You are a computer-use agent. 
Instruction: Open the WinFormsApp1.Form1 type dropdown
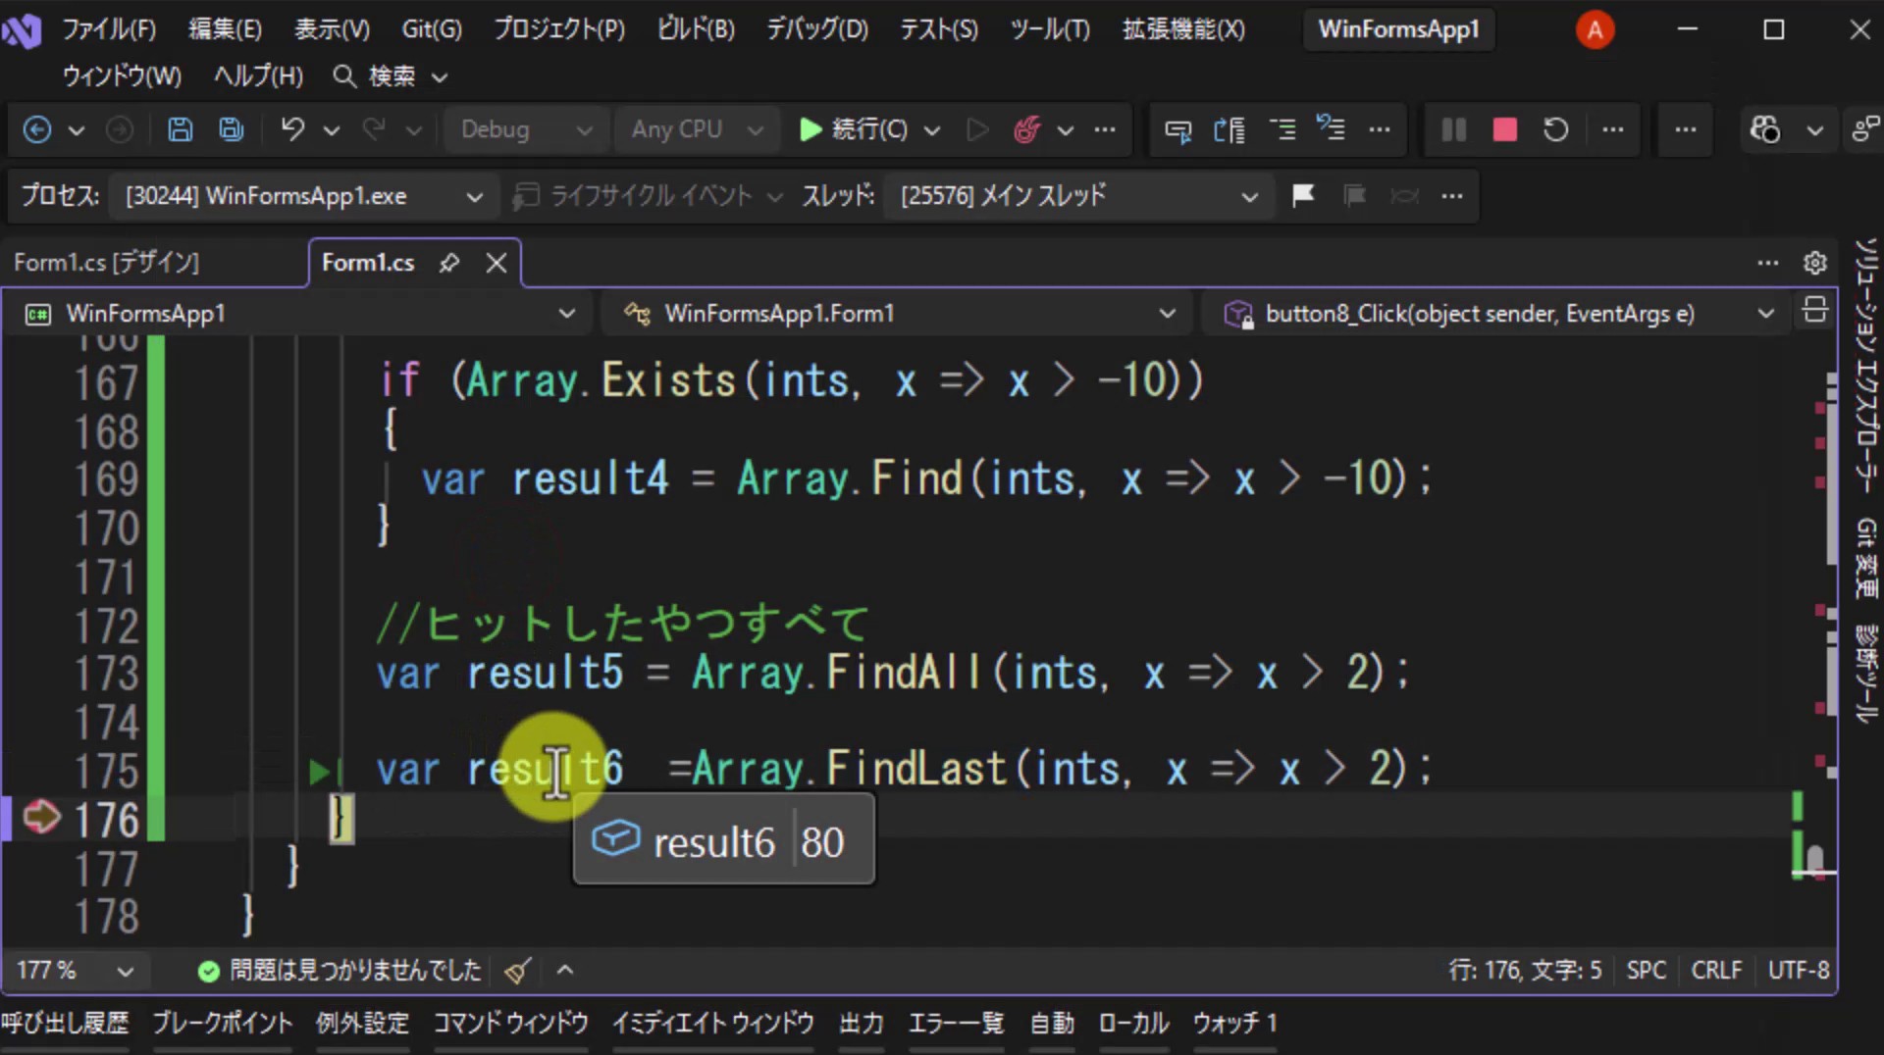897,314
